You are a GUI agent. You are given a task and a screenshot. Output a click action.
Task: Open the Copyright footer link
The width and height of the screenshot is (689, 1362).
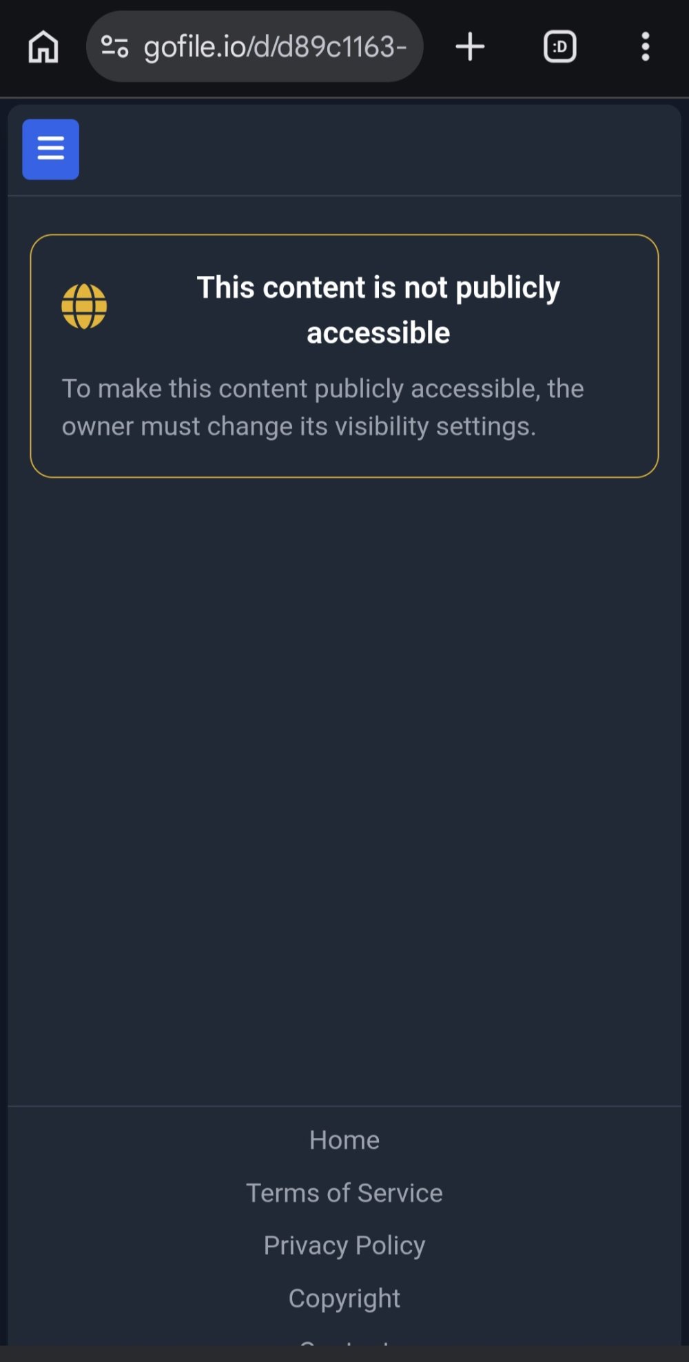tap(344, 1298)
